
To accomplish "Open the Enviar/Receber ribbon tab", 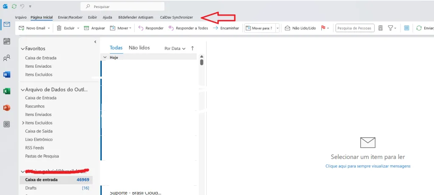I will [x=70, y=17].
